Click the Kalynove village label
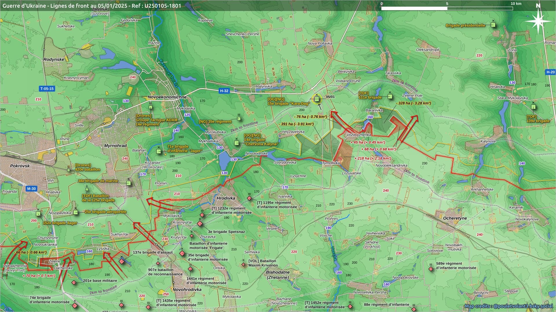The width and height of the screenshot is (556, 312). 488,142
